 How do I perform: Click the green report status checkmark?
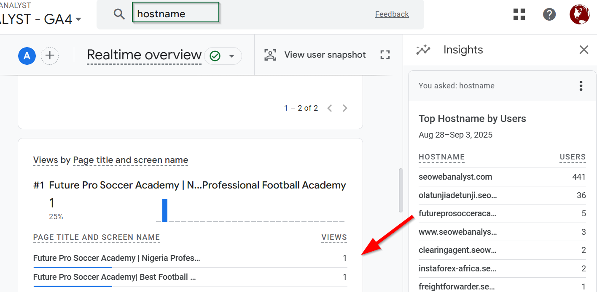pos(215,56)
